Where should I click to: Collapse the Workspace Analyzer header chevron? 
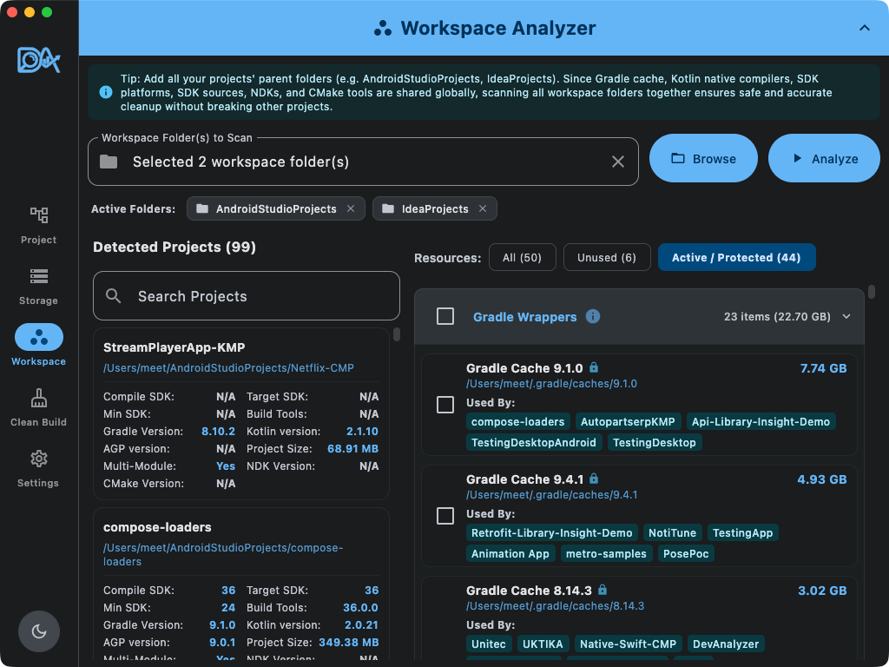pos(864,28)
